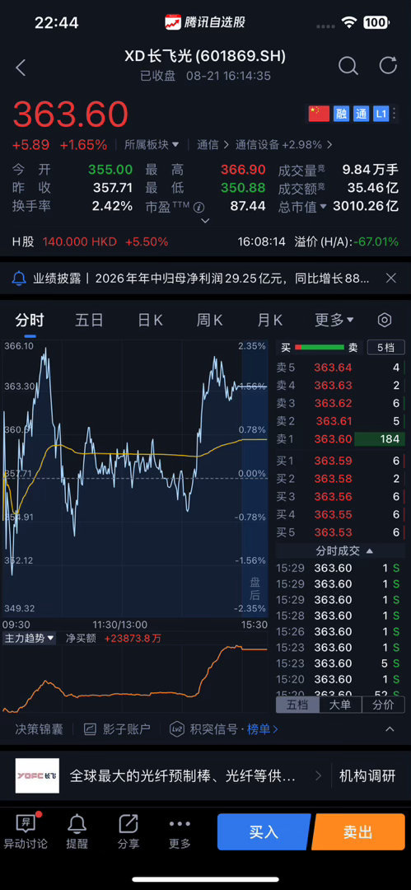Switch to 分价 view

pos(383,705)
